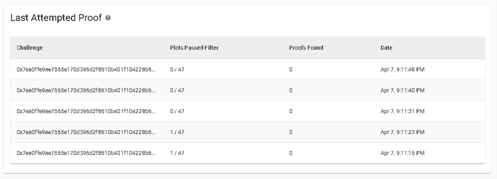Click date Apr 7, 9:11:15 PM
This screenshot has height=179, width=497.
[402, 153]
